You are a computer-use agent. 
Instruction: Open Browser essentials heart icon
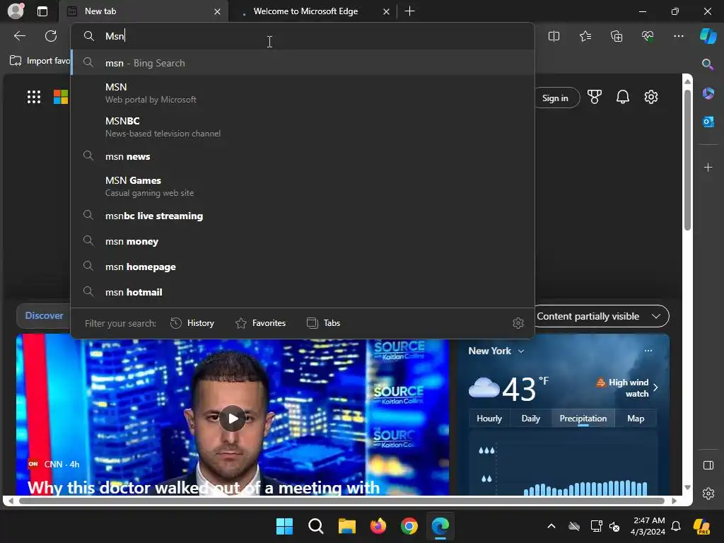click(x=648, y=36)
